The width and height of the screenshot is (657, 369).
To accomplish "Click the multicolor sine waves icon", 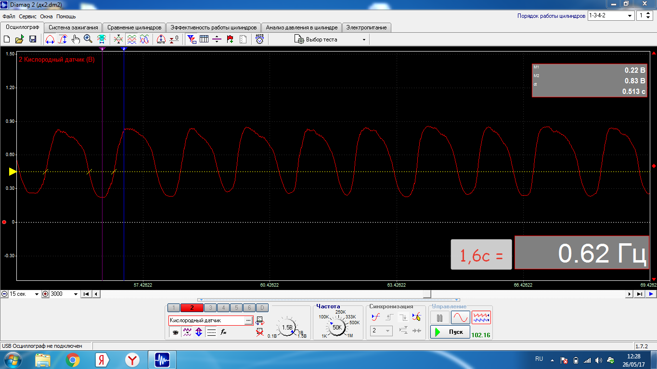I will [144, 40].
